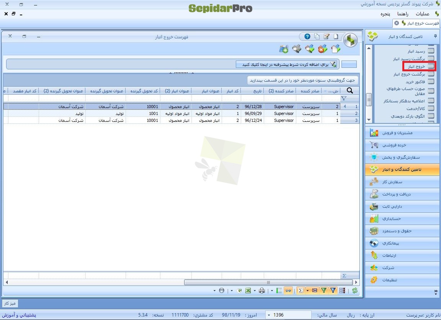Open the ارتباطات module

(402, 256)
